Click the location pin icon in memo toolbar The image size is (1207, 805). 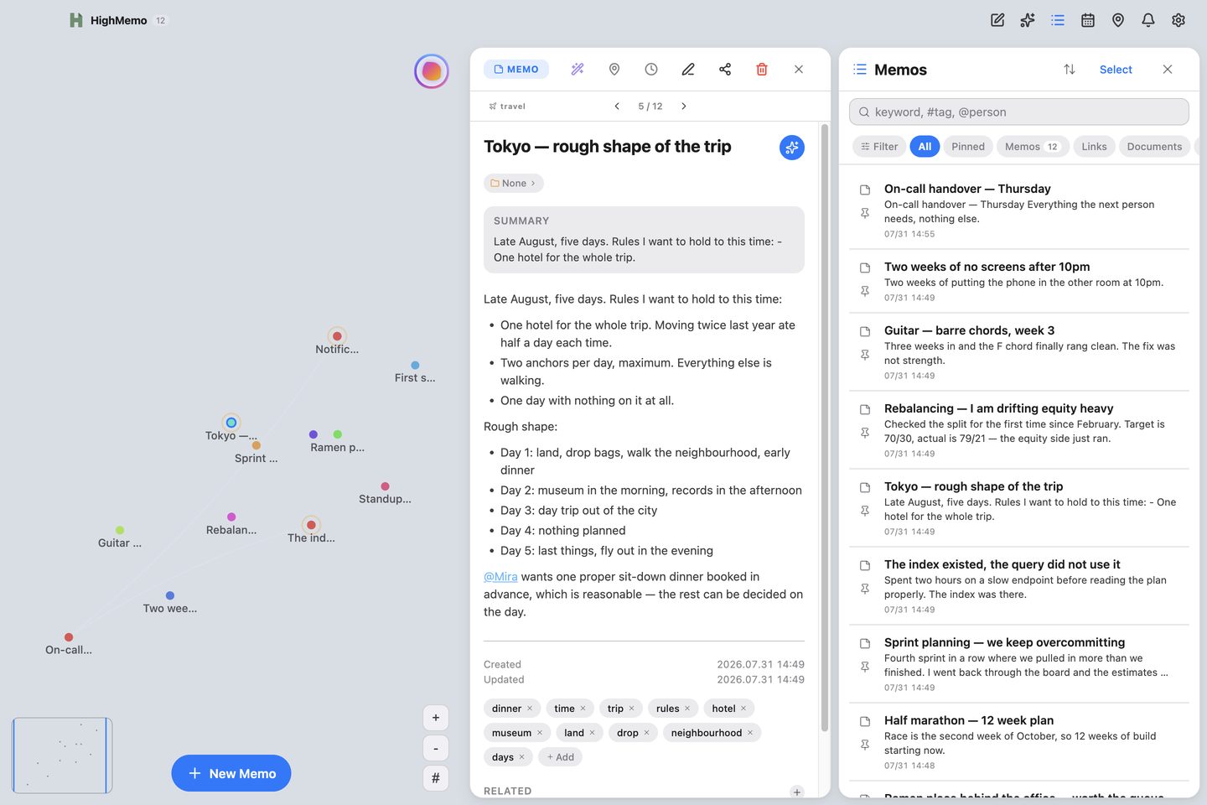click(614, 70)
